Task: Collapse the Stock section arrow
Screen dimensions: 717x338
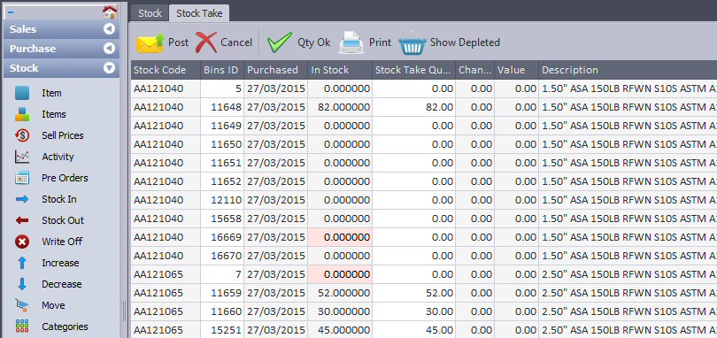Action: pyautogui.click(x=109, y=68)
